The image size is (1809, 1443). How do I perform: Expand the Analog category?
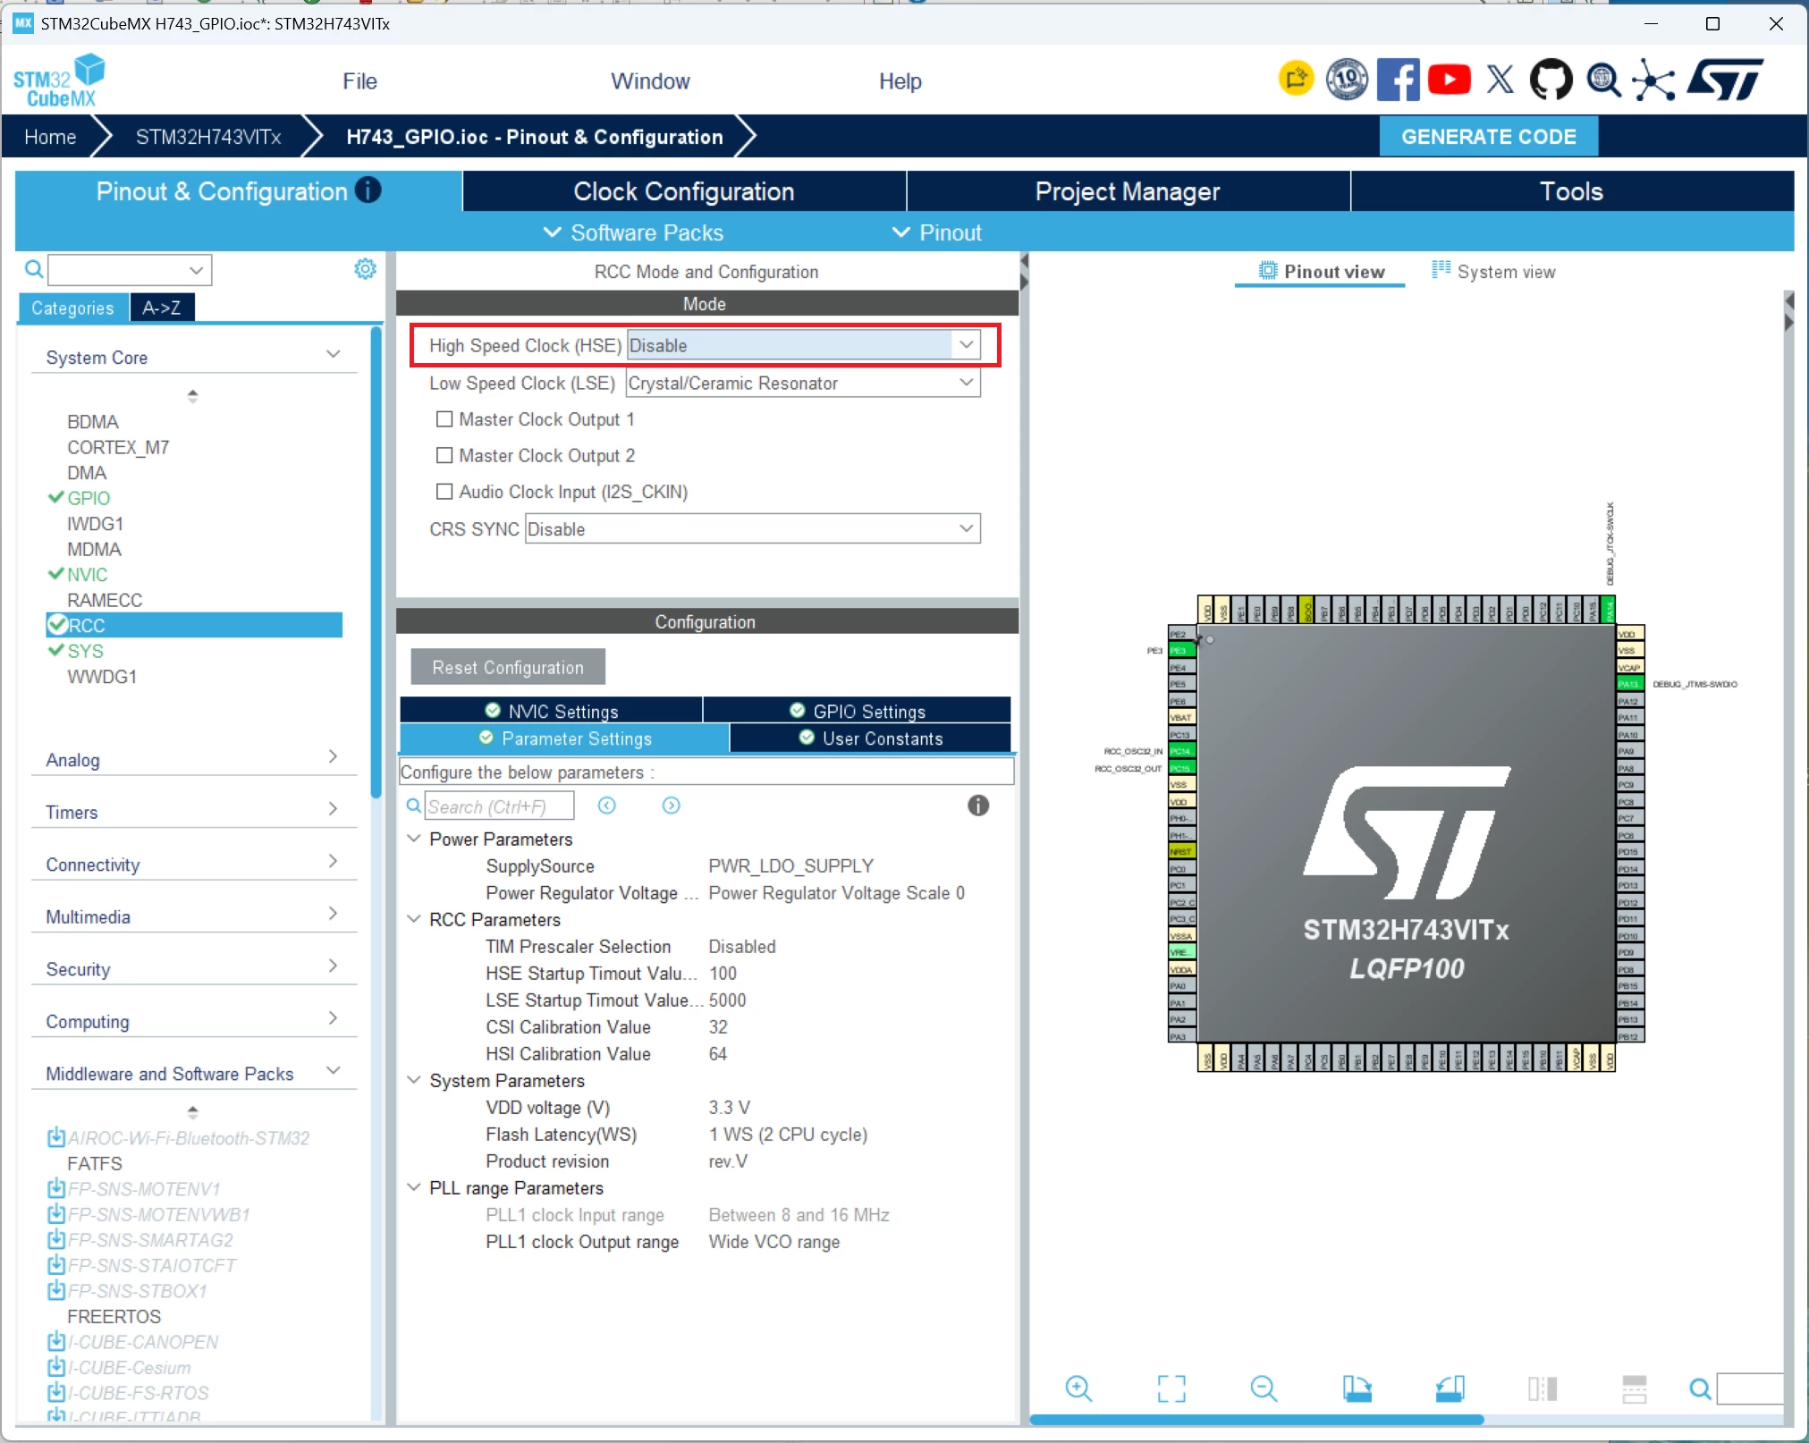point(333,756)
